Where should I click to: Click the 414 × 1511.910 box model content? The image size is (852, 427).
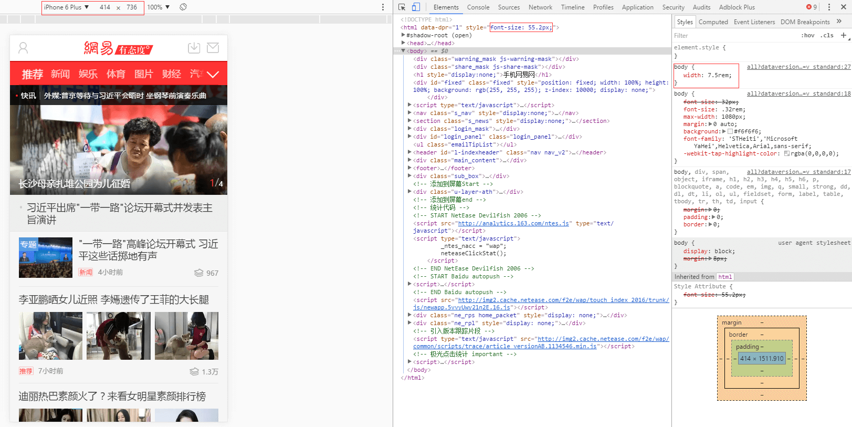click(762, 358)
